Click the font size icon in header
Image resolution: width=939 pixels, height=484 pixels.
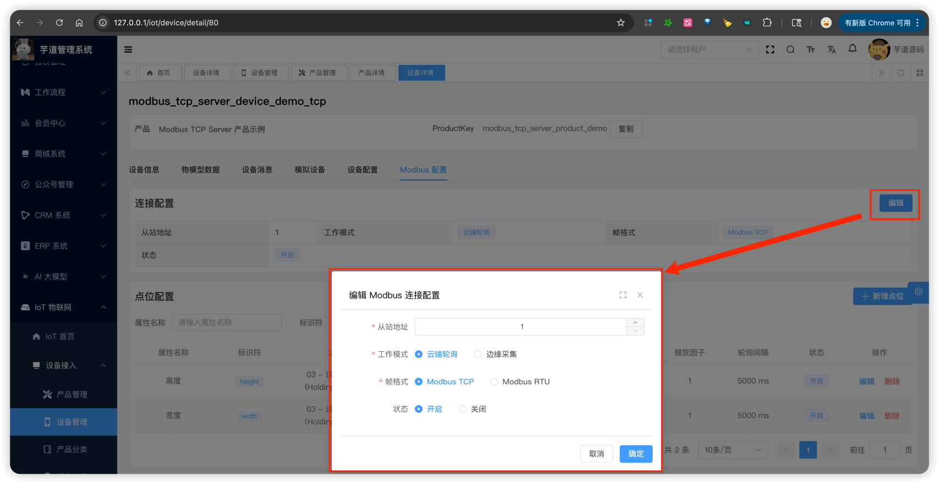pos(810,49)
